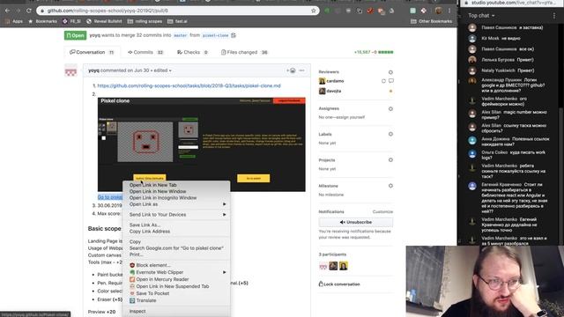
Task: Copy branch name icon next to piskel-clone
Action: click(234, 35)
